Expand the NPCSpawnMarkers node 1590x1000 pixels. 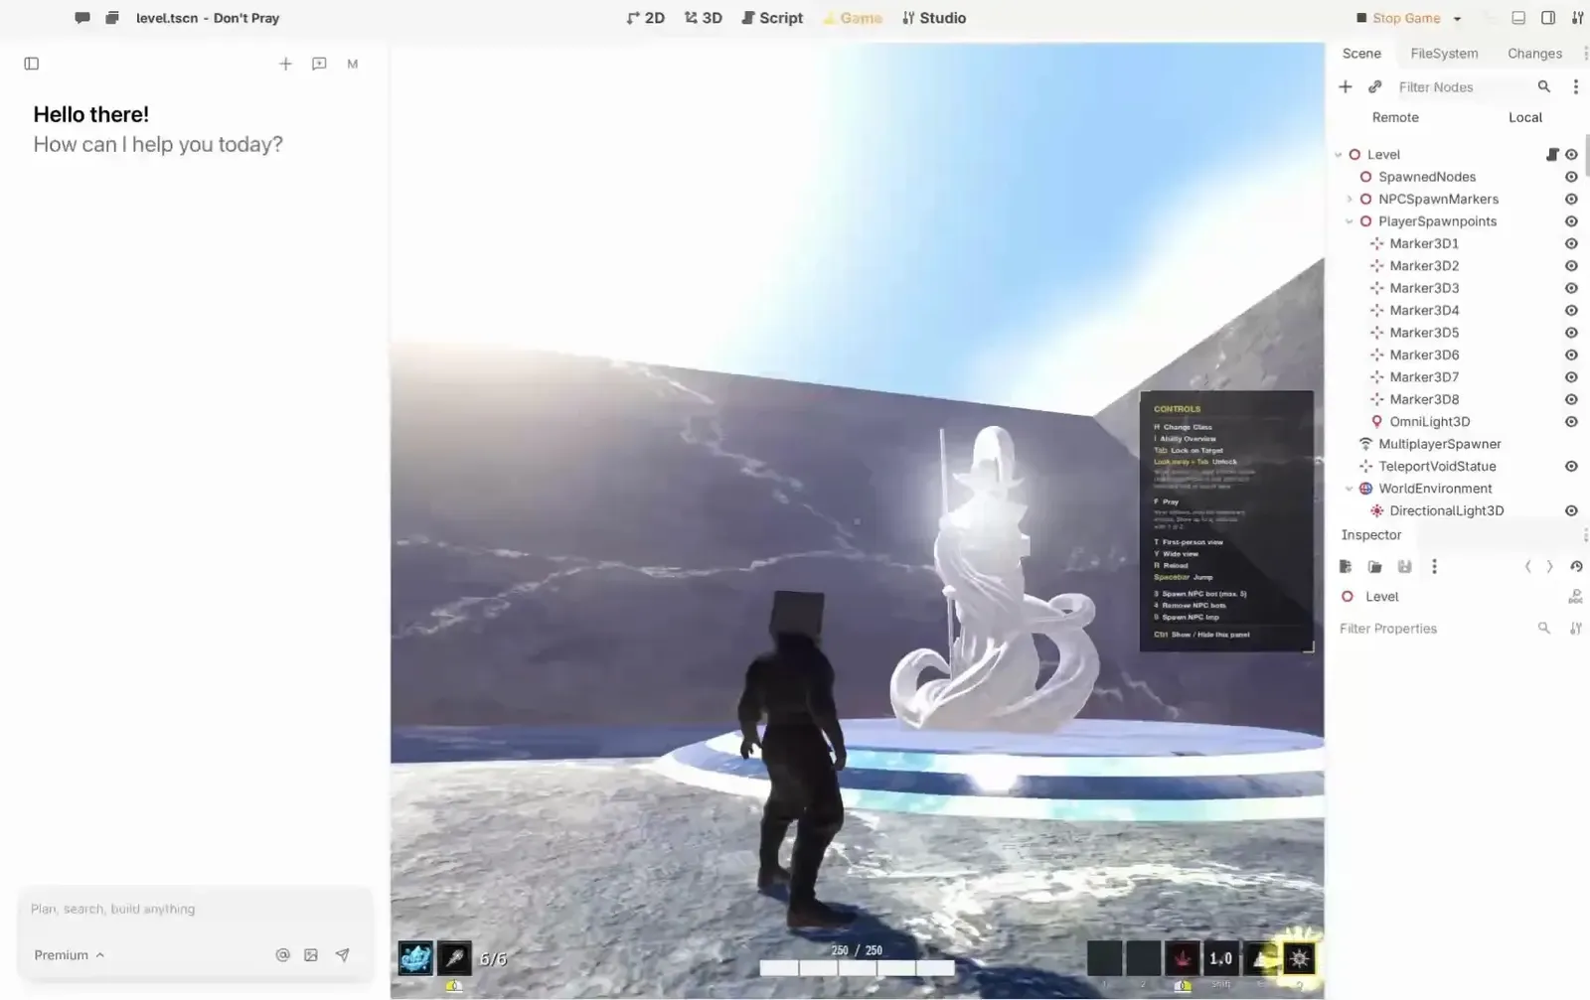click(x=1350, y=199)
